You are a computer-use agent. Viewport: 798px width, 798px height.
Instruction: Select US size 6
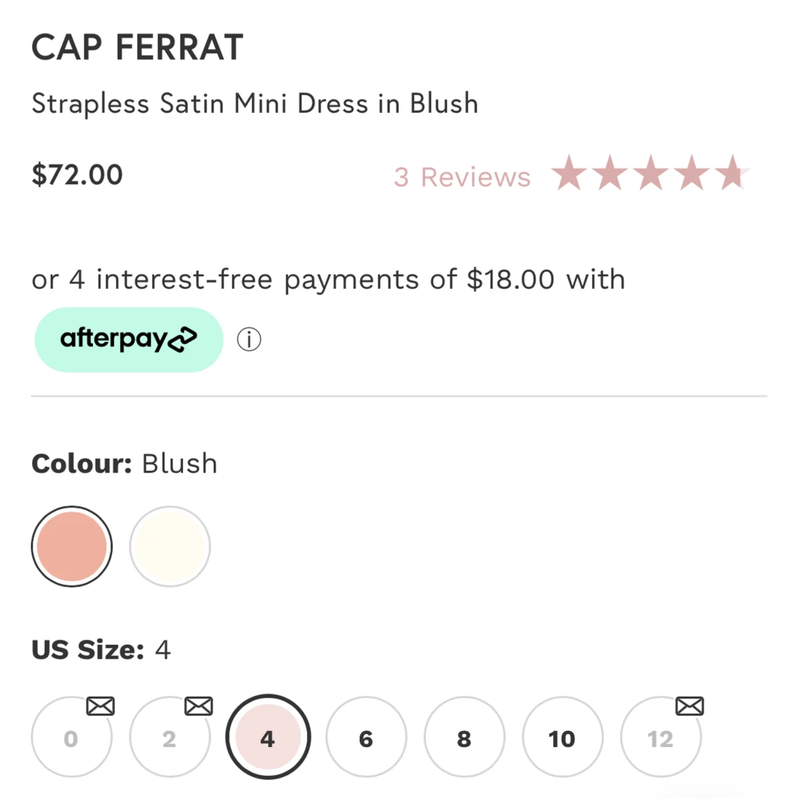click(366, 737)
